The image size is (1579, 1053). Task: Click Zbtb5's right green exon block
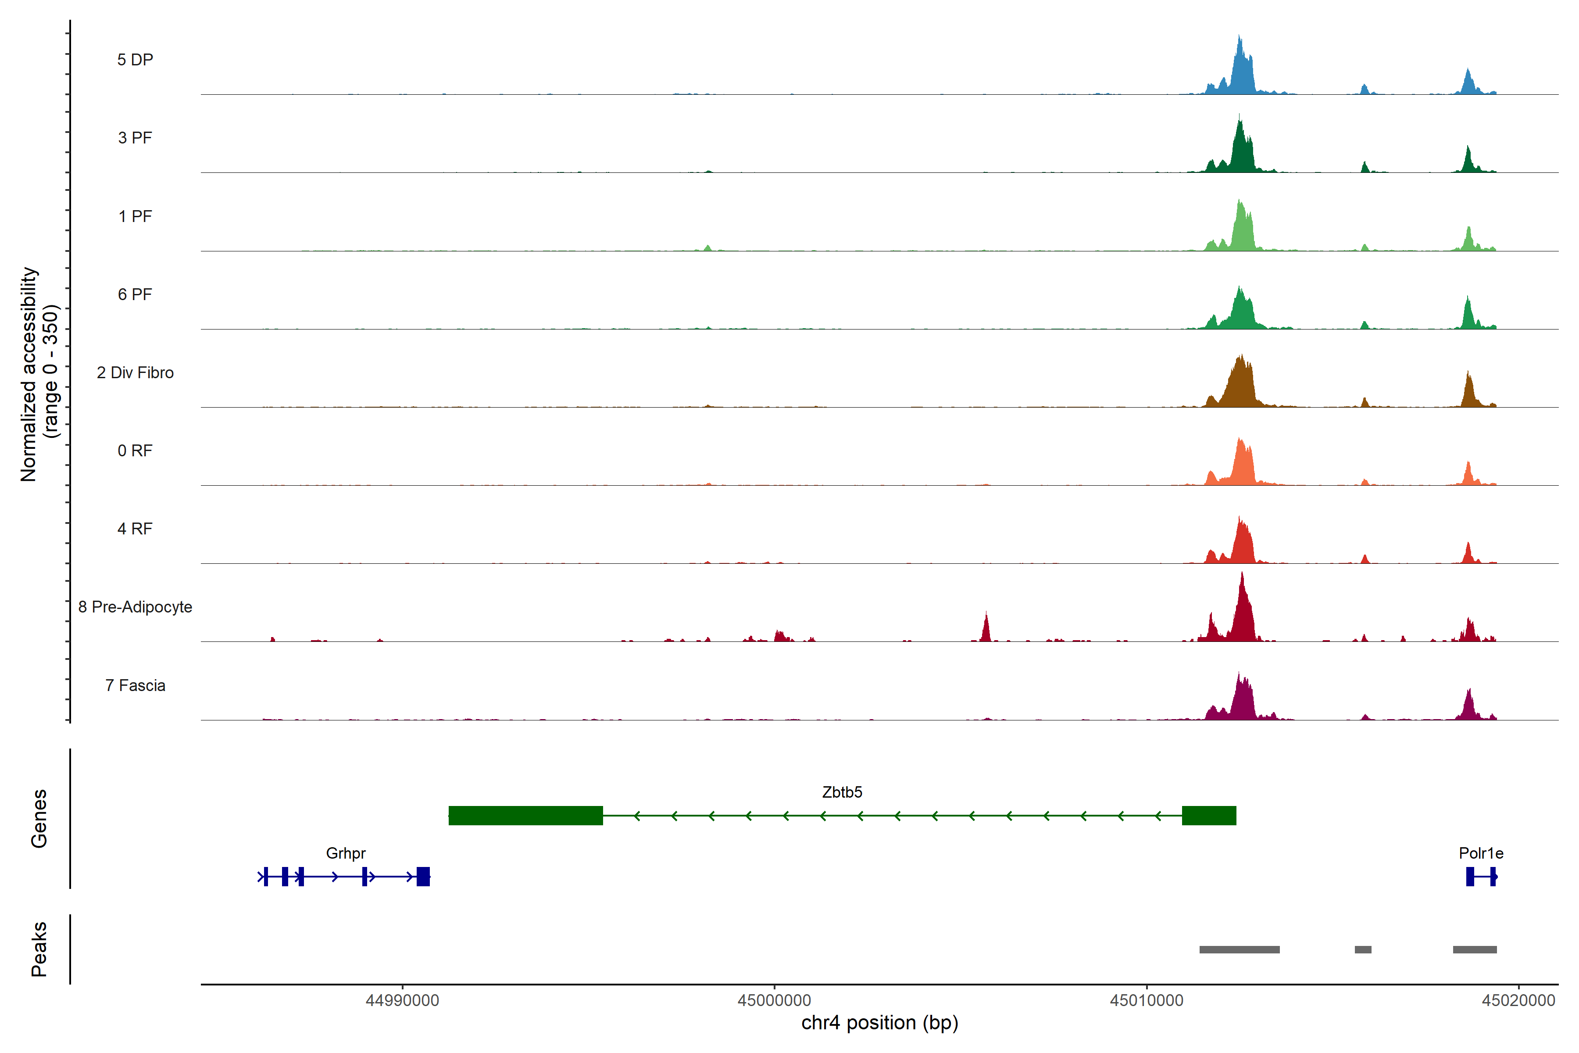tap(1208, 815)
